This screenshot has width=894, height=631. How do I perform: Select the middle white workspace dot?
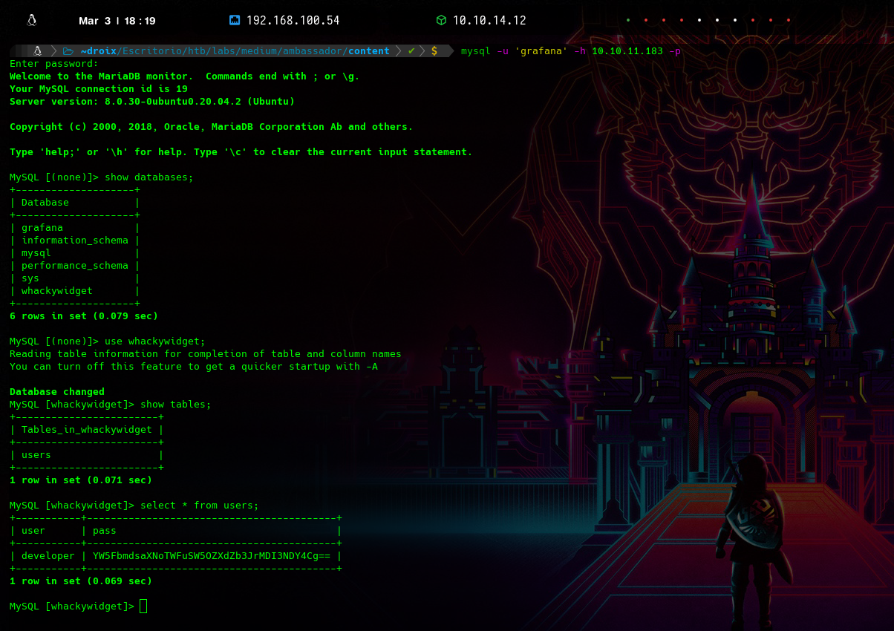717,21
